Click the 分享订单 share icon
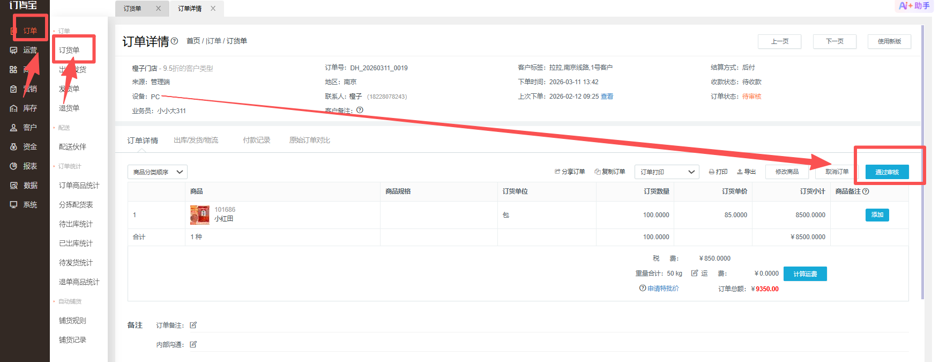This screenshot has height=362, width=939. [x=557, y=172]
